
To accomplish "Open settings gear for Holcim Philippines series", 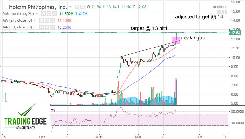I will click(x=82, y=7).
